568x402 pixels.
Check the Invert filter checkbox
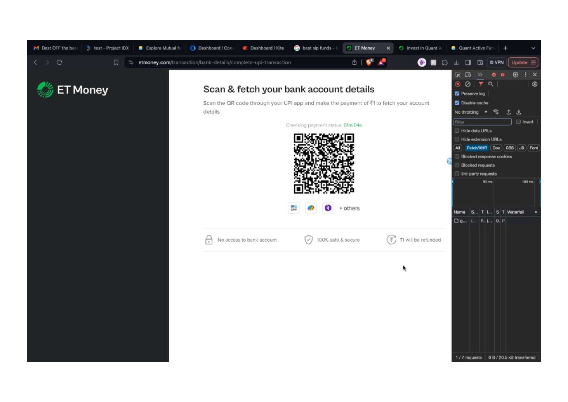[x=519, y=122]
